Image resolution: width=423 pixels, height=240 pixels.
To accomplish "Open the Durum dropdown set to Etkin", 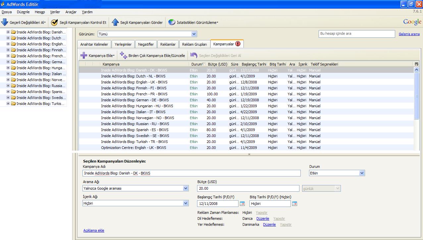I will (x=362, y=173).
